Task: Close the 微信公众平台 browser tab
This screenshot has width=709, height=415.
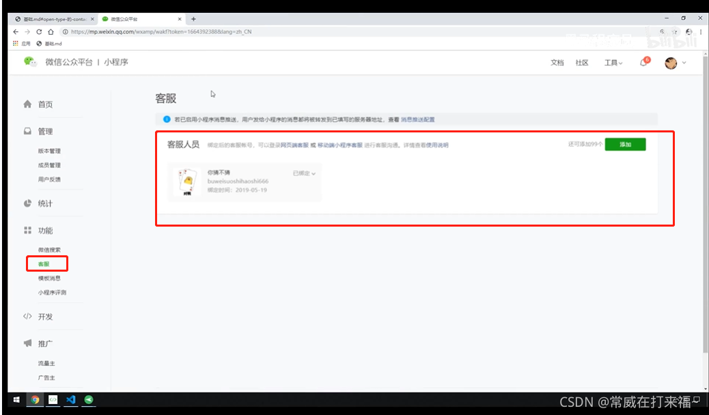Action: (x=180, y=19)
